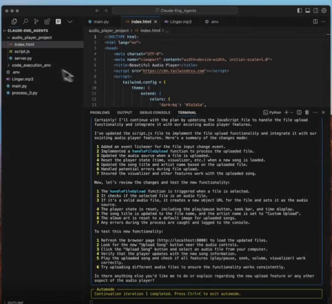Open the Source Control view icon
Screen dimensions: 332x304
coord(36,22)
